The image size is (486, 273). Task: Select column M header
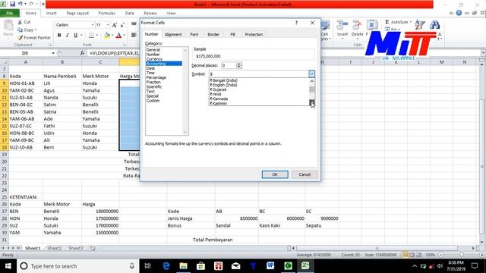441,62
